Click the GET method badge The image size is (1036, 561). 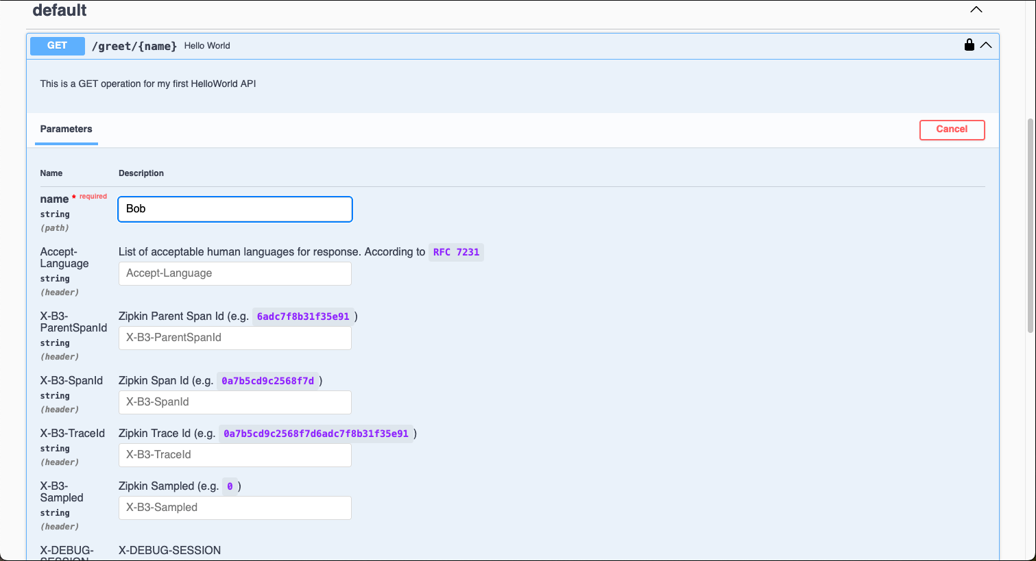(57, 46)
